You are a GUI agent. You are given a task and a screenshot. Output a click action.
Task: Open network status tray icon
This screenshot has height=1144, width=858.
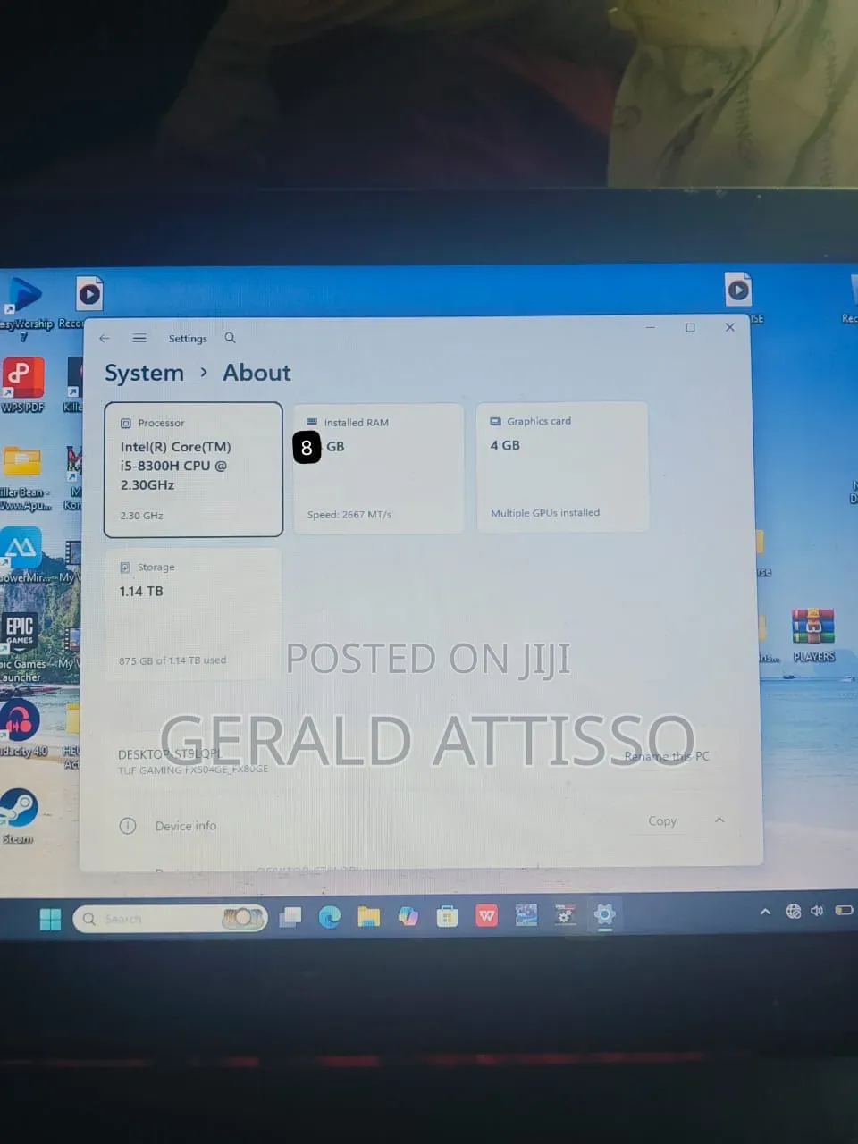click(x=793, y=911)
